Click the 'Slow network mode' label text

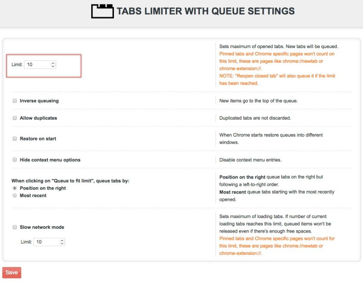(x=42, y=227)
